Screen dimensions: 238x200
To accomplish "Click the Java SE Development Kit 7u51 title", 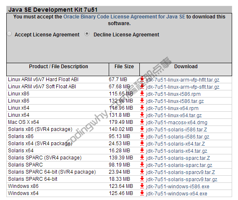I will click(x=53, y=10).
